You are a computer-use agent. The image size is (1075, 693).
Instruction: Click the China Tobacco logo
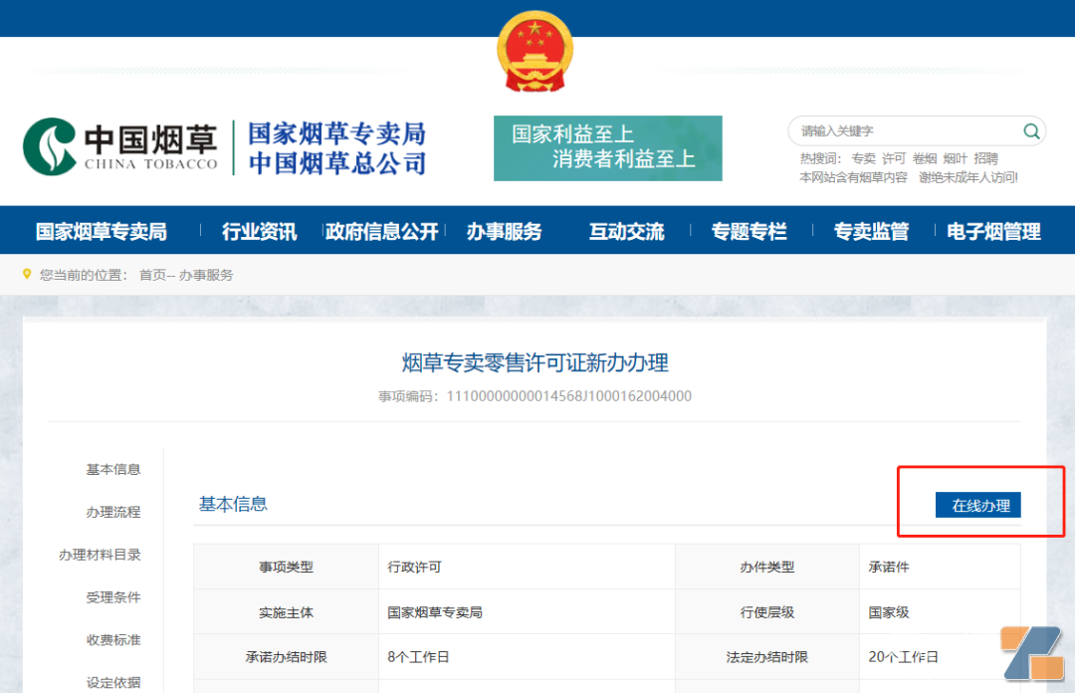point(121,147)
